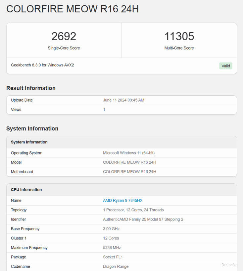Click the Motherboard row label

coord(22,172)
